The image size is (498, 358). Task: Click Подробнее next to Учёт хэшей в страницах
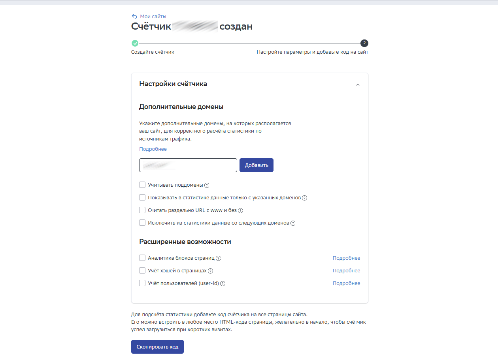(346, 270)
